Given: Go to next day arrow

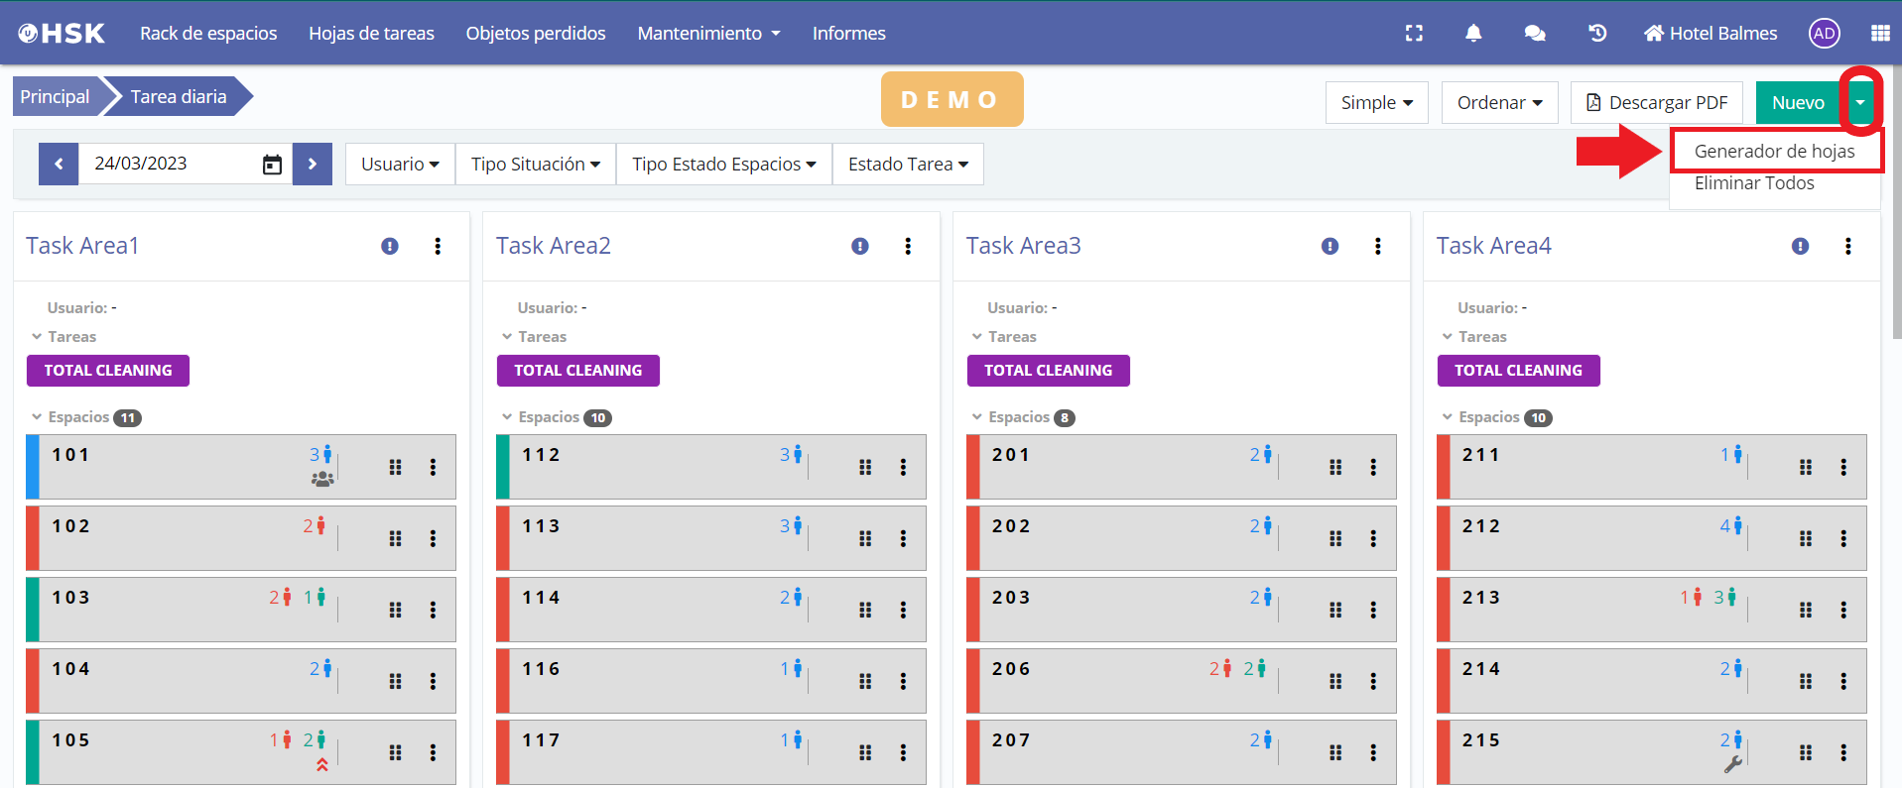Looking at the screenshot, I should point(313,165).
